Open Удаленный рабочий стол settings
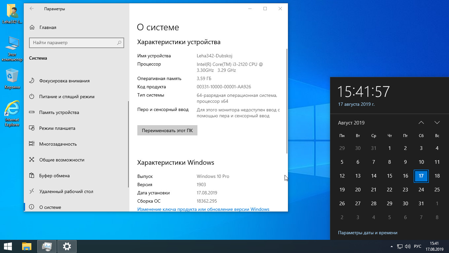 click(77, 191)
